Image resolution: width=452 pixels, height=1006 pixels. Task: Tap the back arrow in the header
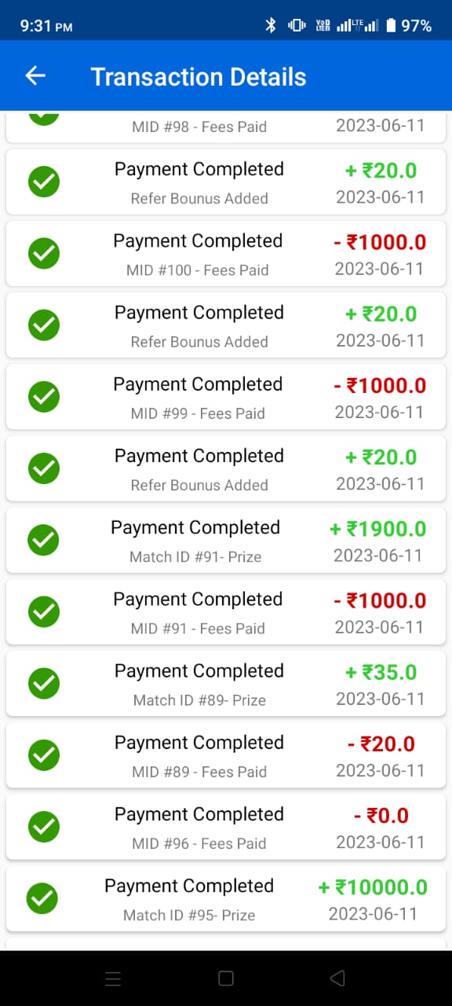click(x=35, y=75)
